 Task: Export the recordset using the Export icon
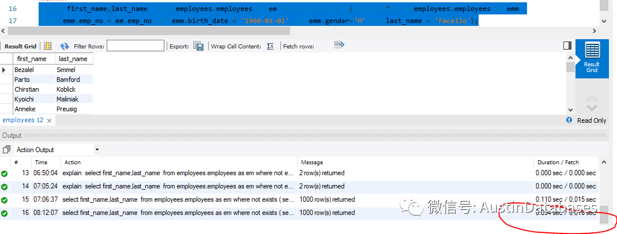198,46
